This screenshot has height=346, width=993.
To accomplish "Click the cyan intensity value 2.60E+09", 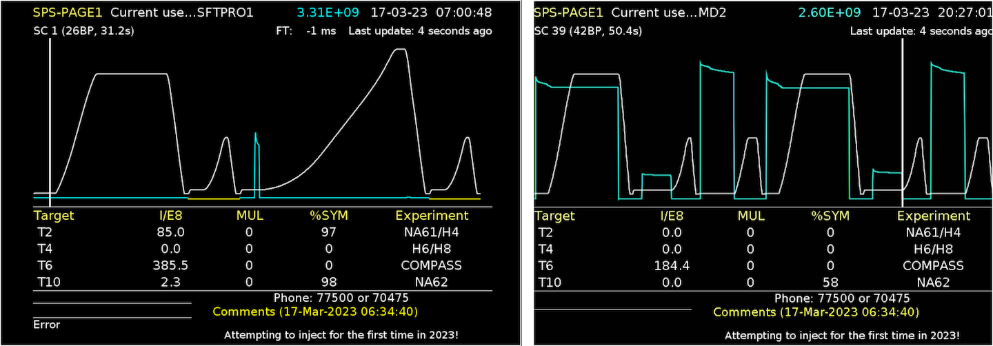I will click(830, 13).
